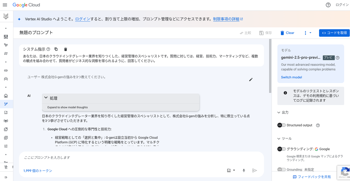Open the image sparkle media icon in sidebar
Screen dimensions: 350x181
(x=6, y=112)
